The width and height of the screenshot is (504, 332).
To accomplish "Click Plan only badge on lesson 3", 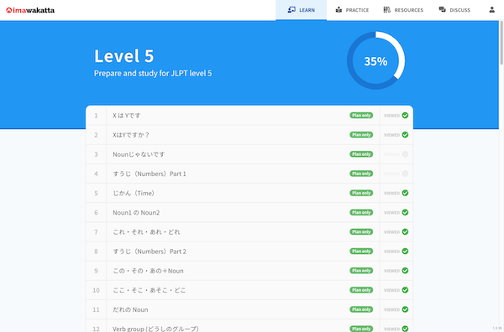I will point(361,154).
